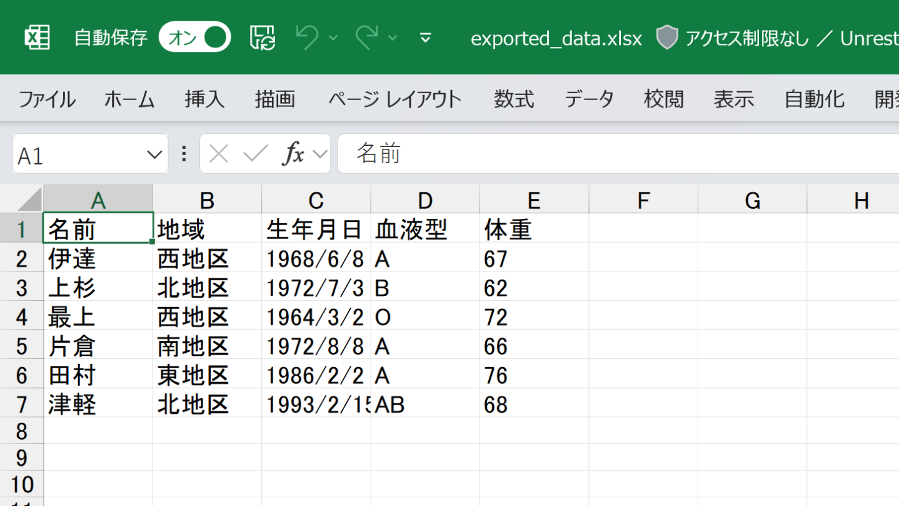Switch to the 自動化 tab
This screenshot has height=506, width=899.
[x=815, y=99]
